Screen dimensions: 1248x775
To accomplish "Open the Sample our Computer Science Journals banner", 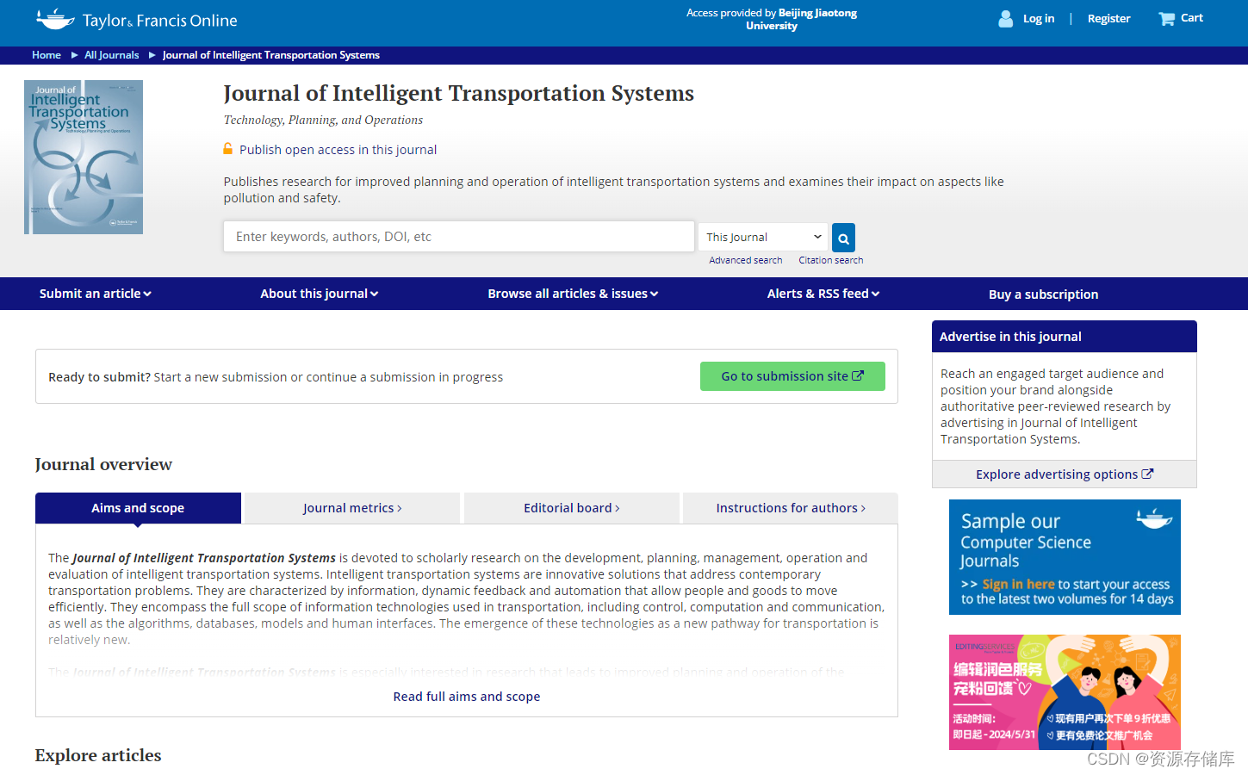I will coord(1065,557).
